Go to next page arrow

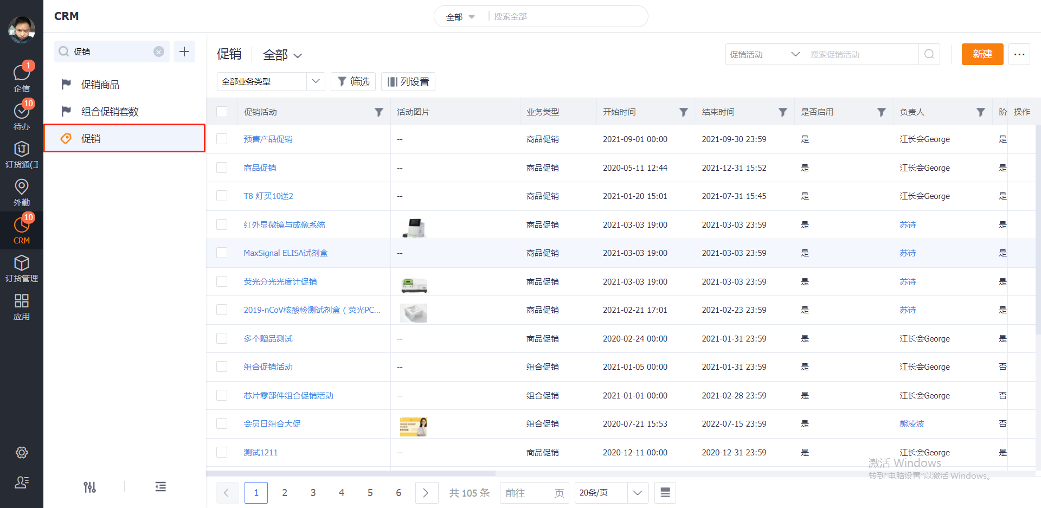coord(427,493)
